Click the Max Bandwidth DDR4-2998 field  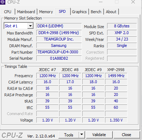click(x=59, y=33)
